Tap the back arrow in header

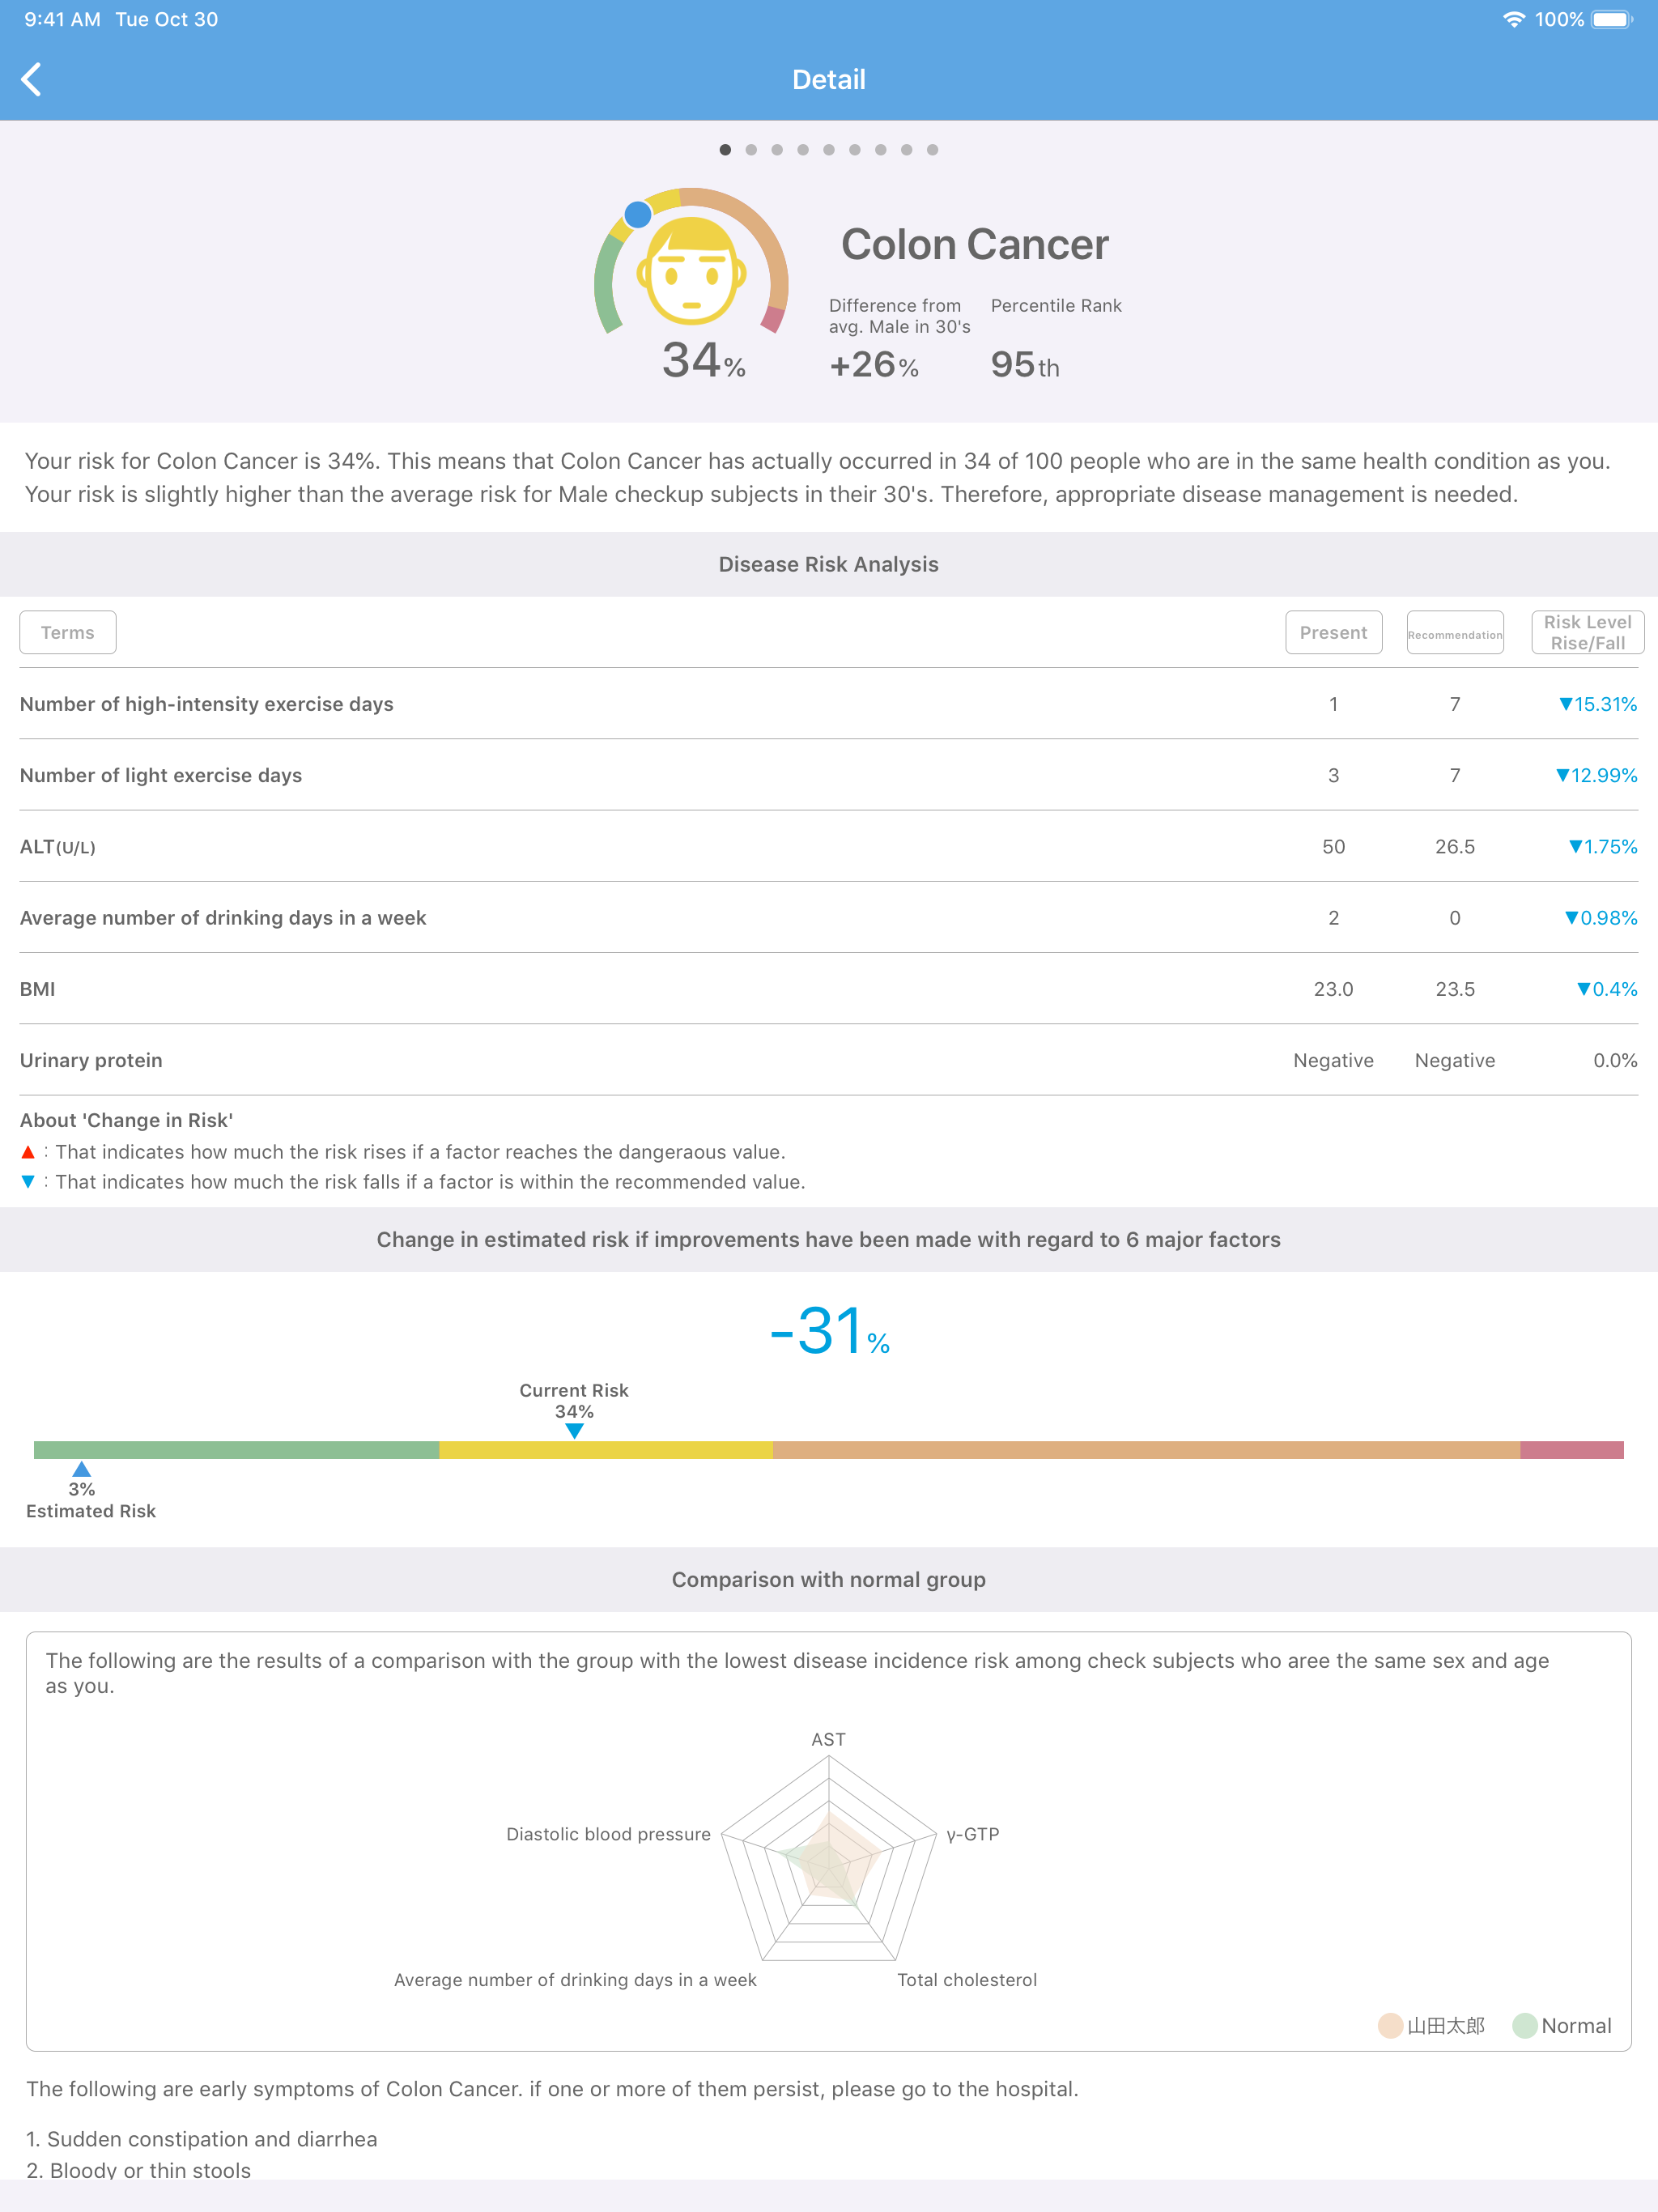[31, 79]
